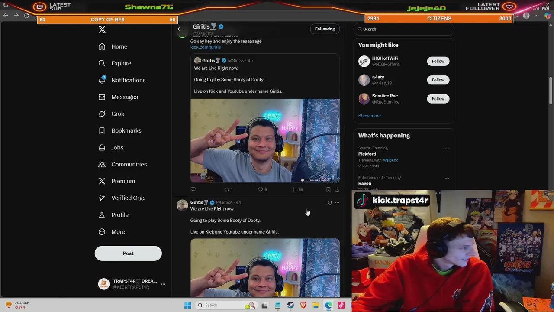This screenshot has height=312, width=554.
Task: Go back with the arrow beside Giritis
Action: [x=180, y=29]
